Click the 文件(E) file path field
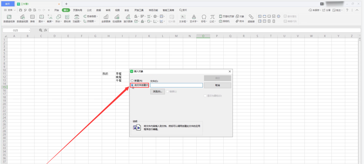 [176, 85]
